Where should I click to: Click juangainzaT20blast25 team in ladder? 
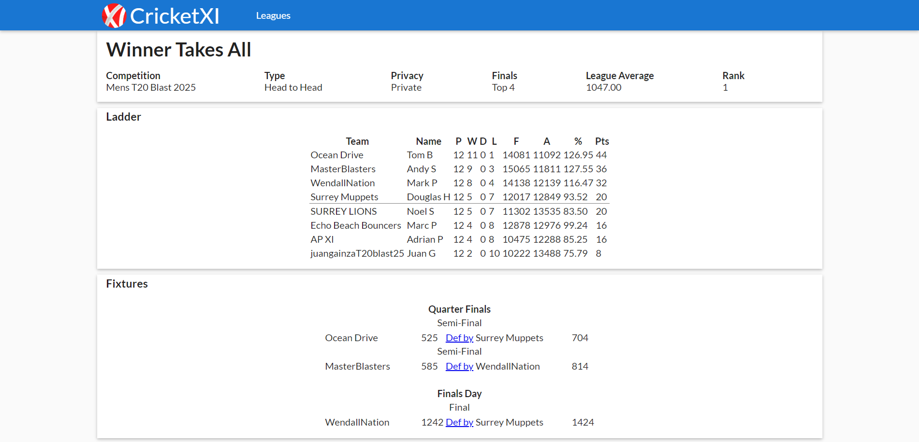[x=357, y=253]
